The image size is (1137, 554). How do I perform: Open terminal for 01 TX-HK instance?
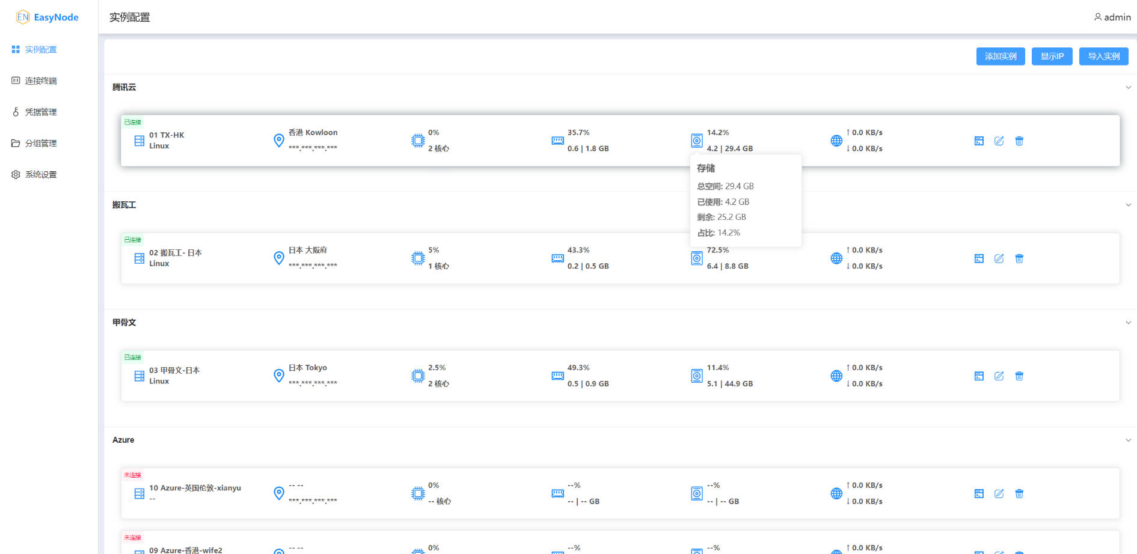[x=979, y=141]
